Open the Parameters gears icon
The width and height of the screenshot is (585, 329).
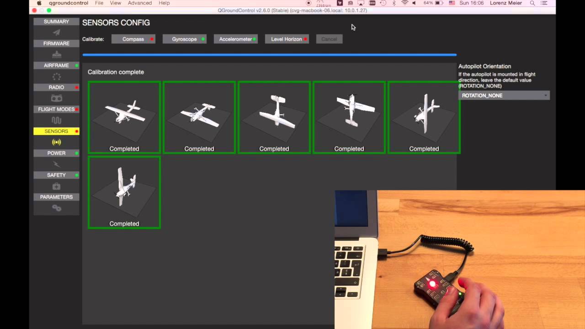tap(56, 208)
